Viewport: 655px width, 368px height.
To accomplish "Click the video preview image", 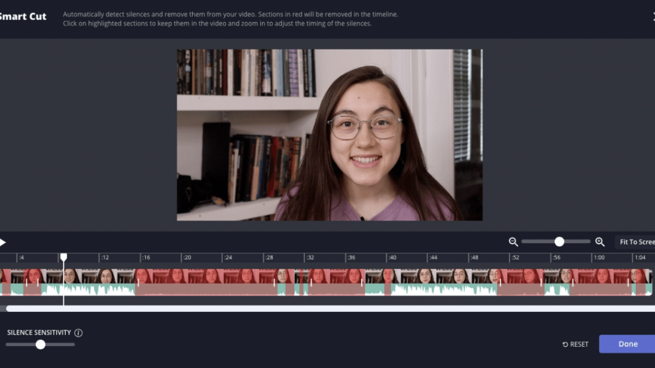I will [x=329, y=135].
